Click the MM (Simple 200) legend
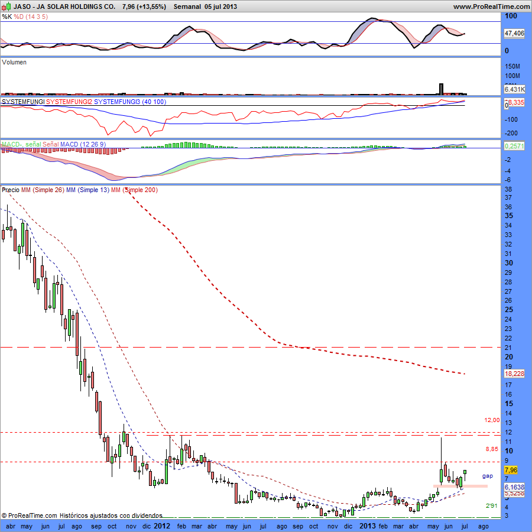 point(134,190)
